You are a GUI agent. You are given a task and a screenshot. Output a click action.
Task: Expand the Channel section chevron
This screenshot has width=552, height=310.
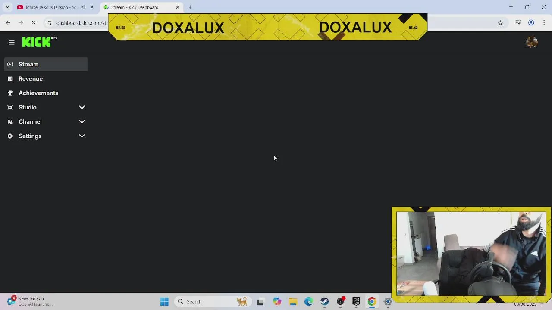coord(82,122)
